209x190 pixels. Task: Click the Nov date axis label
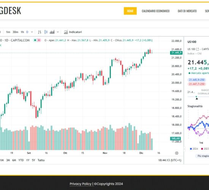click(105, 153)
